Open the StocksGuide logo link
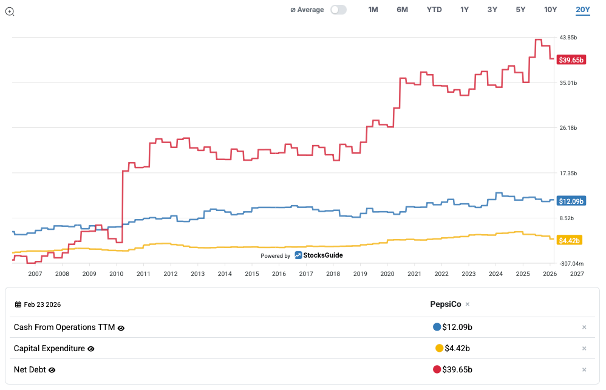 pos(319,255)
